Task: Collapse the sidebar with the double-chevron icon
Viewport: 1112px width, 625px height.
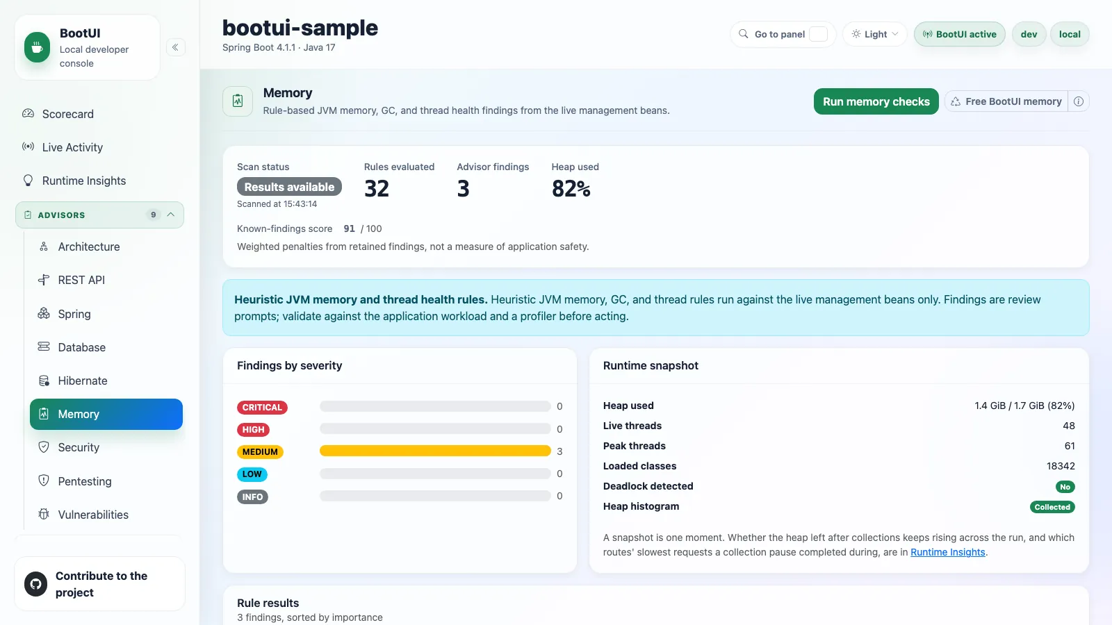Action: point(176,47)
